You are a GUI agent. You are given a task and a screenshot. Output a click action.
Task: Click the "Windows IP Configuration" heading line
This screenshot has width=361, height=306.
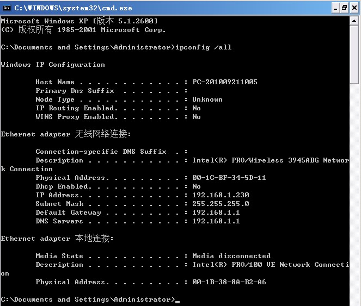click(x=53, y=65)
